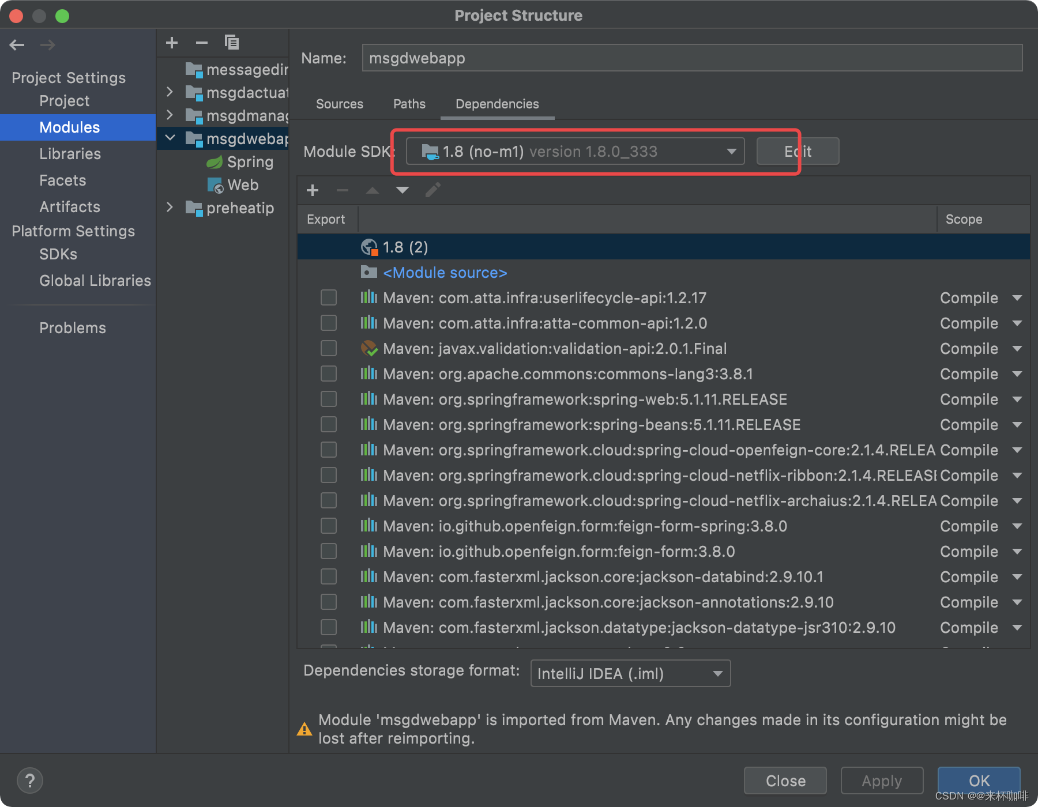Toggle export checkbox for jackson-annotations:2.9.10

click(329, 602)
